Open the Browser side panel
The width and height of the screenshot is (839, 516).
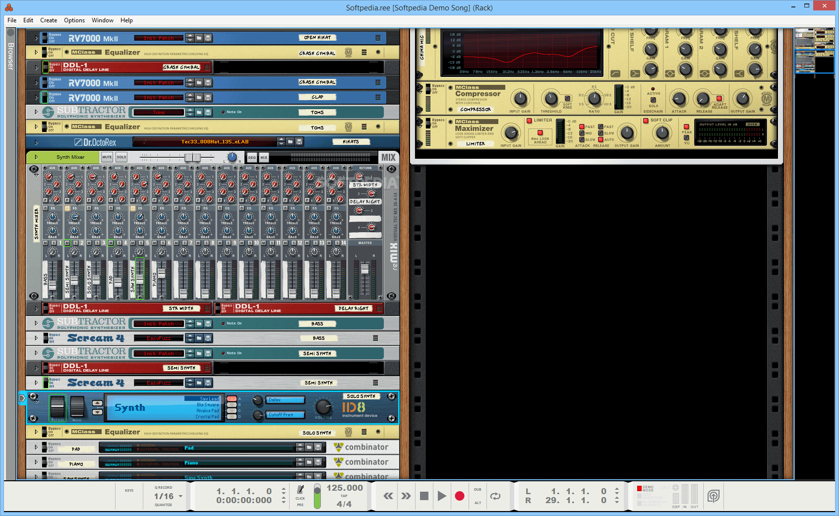pyautogui.click(x=10, y=56)
